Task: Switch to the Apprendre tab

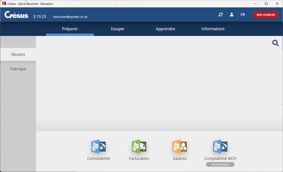Action: pyautogui.click(x=165, y=29)
